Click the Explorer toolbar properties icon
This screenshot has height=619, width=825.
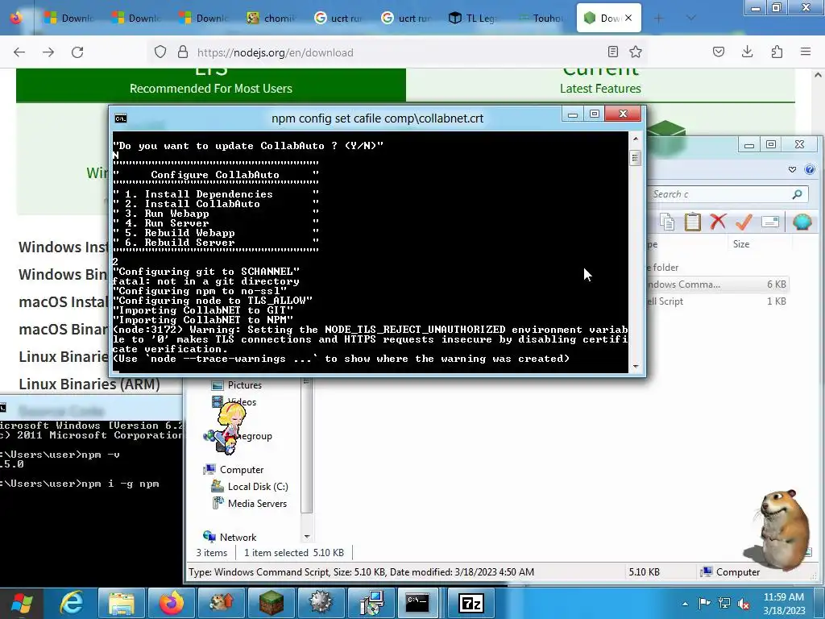coord(769,222)
